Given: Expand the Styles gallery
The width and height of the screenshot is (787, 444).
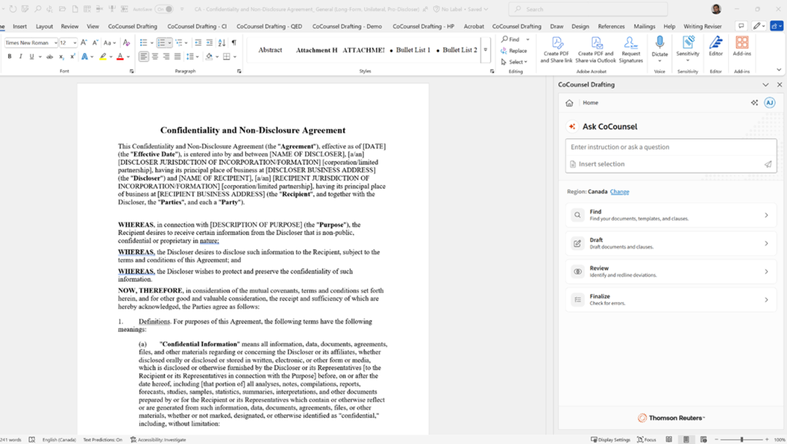Looking at the screenshot, I should point(485,50).
